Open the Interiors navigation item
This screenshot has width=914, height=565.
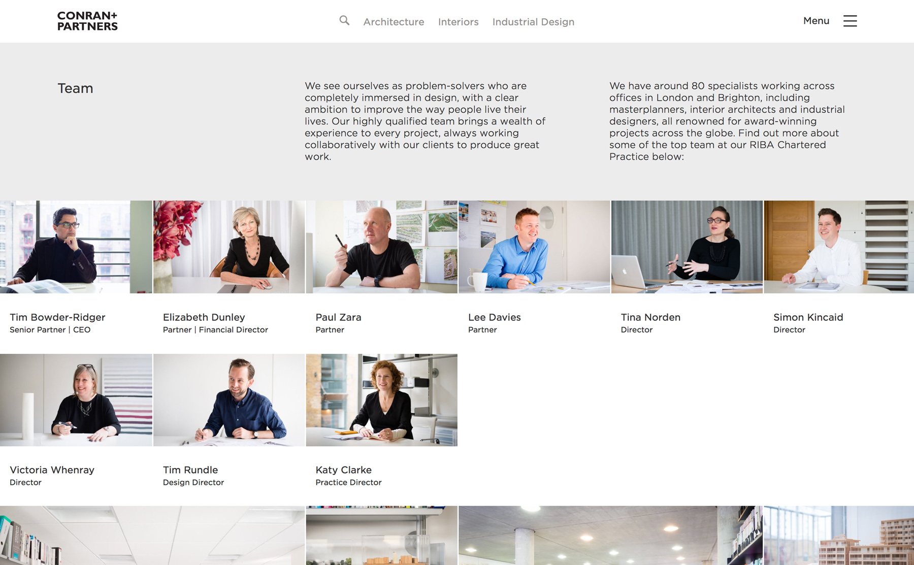coord(458,22)
